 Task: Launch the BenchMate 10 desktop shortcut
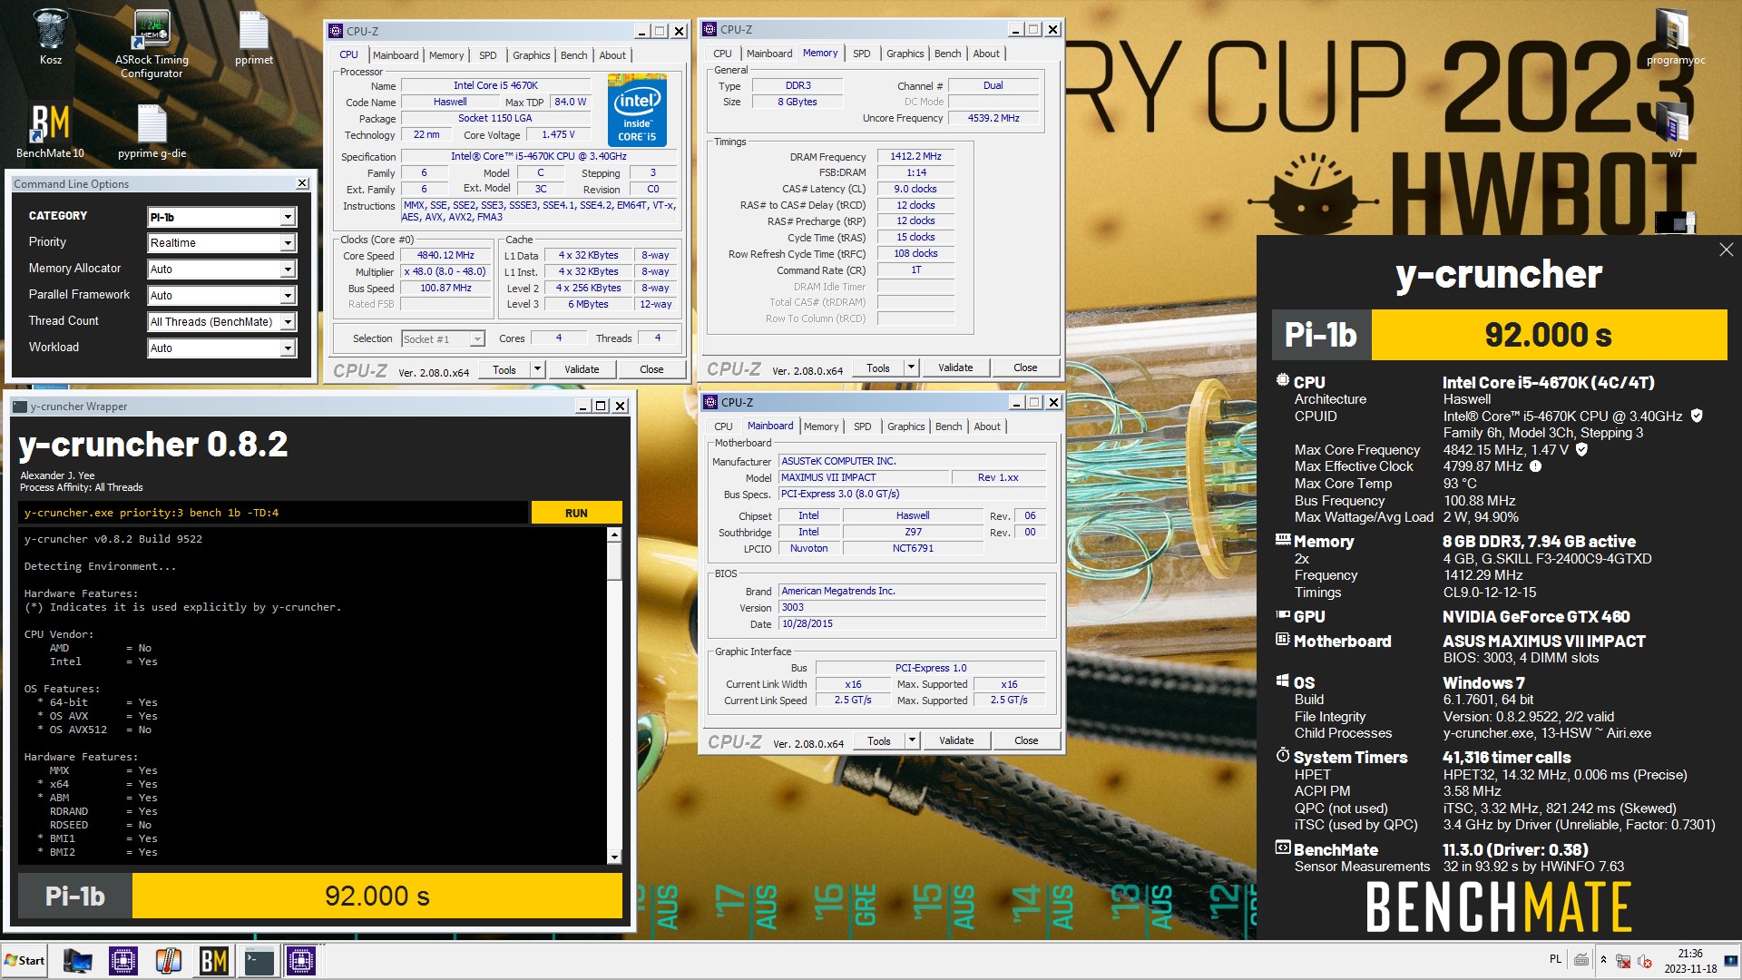[x=50, y=130]
